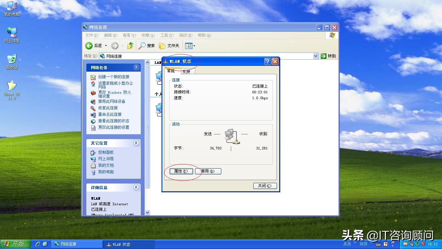
Task: Click 修复此连接 repair connection task
Action: 107,108
